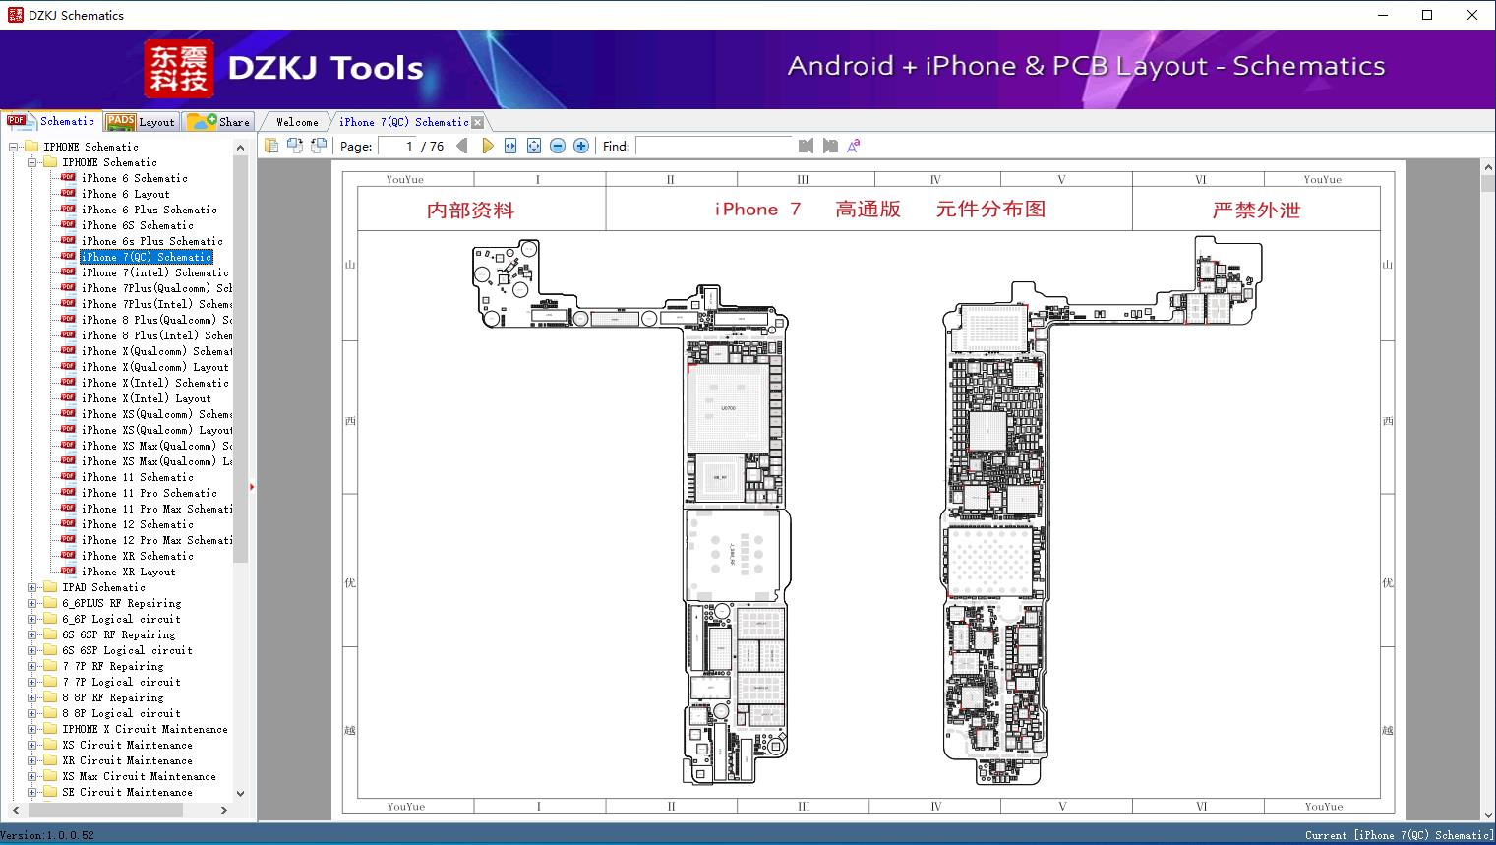Click the PDF icon beside iPhone 6S Schematic
The height and width of the screenshot is (845, 1496).
pyautogui.click(x=68, y=225)
